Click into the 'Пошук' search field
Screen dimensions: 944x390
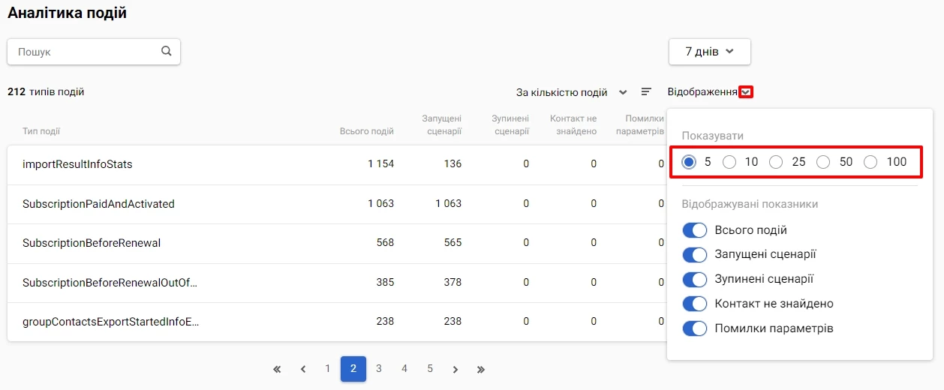94,52
